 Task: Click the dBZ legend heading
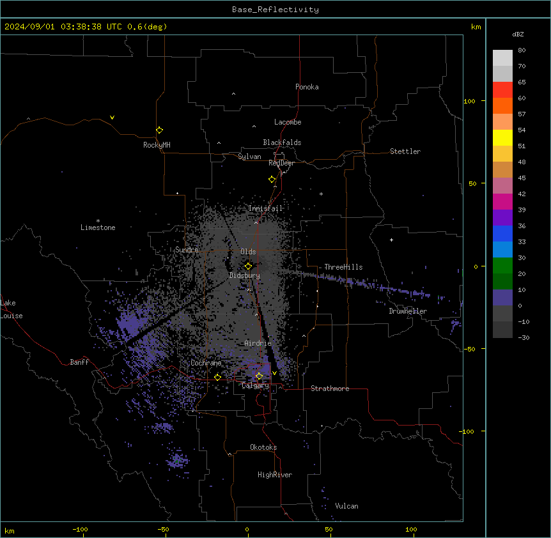[x=518, y=34]
